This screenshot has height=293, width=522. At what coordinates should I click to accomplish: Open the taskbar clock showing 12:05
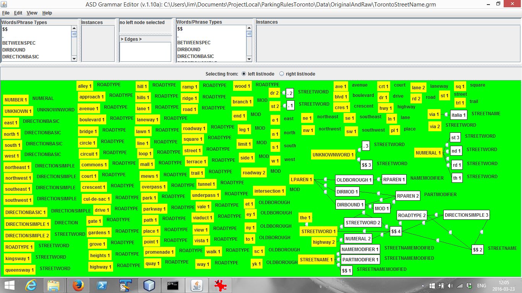click(x=504, y=285)
